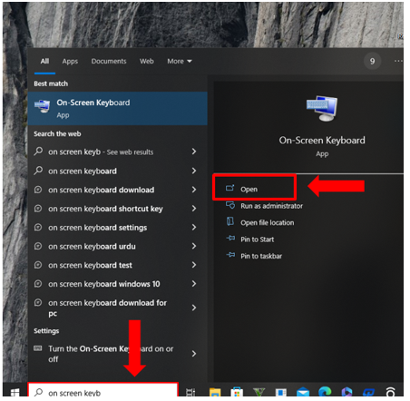Choose Run as administrator
The width and height of the screenshot is (410, 401).
(x=271, y=206)
